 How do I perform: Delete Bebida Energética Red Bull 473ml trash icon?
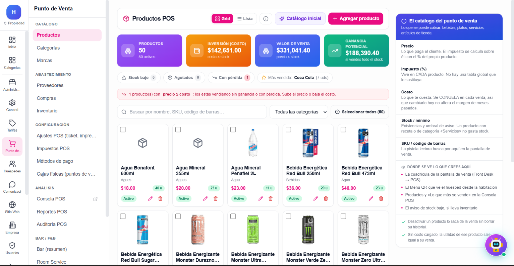tap(381, 198)
